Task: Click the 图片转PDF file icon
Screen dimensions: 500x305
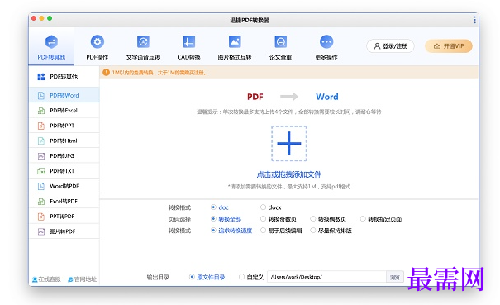Action: 41,231
